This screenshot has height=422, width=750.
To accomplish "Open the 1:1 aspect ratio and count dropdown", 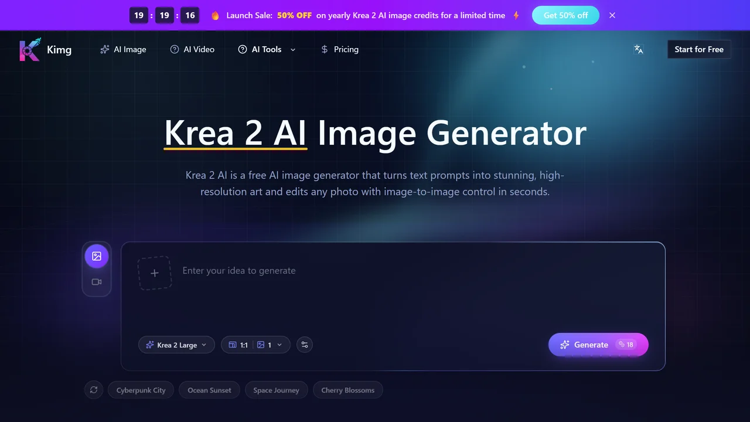I will coord(255,345).
